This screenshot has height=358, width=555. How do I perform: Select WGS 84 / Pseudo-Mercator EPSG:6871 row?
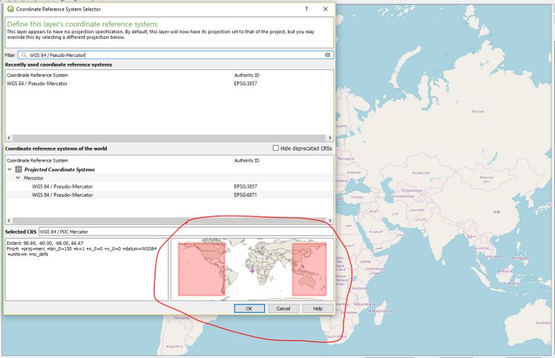point(169,195)
